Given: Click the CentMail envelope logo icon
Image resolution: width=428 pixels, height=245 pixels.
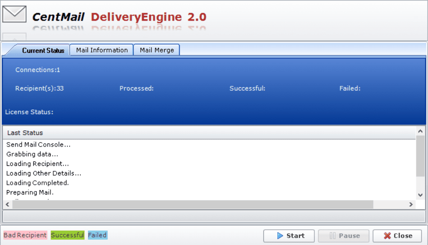Looking at the screenshot, I should [14, 14].
